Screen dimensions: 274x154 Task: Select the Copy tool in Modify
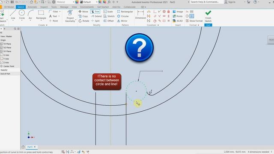[x=83, y=16]
